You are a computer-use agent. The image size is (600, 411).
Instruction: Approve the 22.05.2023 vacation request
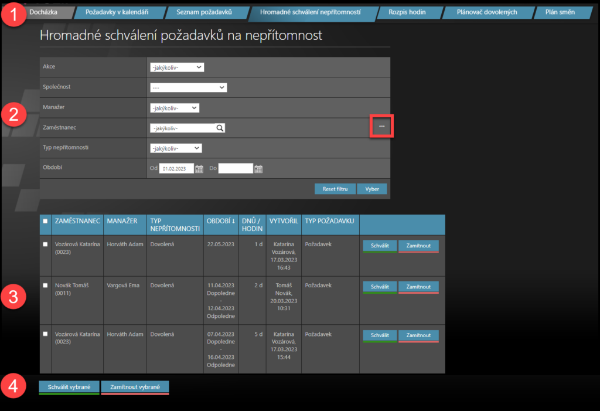tap(380, 245)
